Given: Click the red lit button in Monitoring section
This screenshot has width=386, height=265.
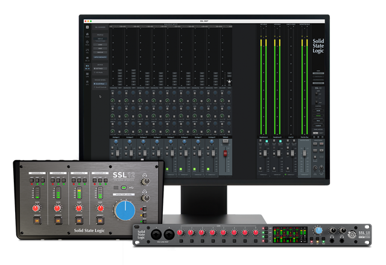Looking at the screenshot, I should (321, 144).
